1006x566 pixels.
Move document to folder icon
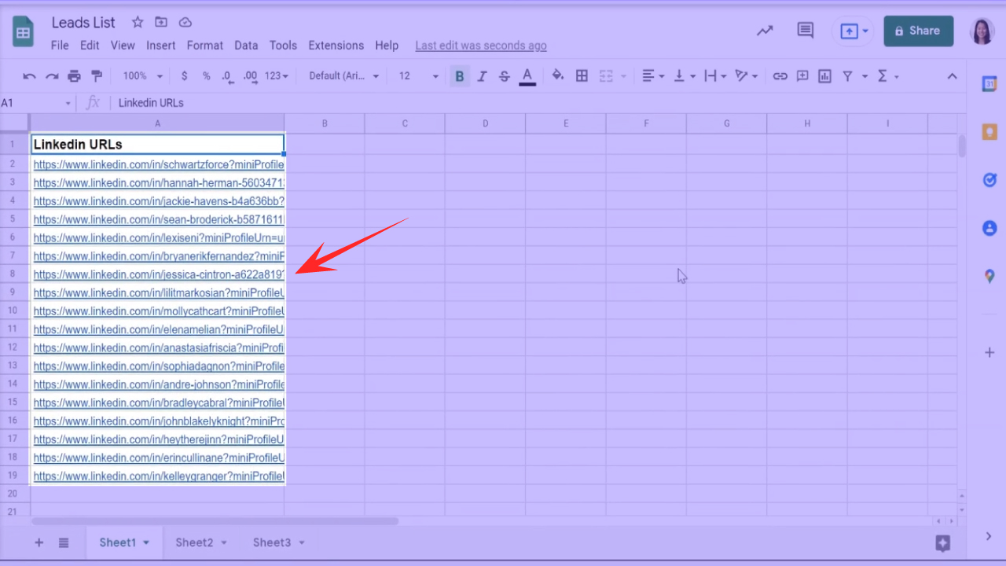click(161, 22)
